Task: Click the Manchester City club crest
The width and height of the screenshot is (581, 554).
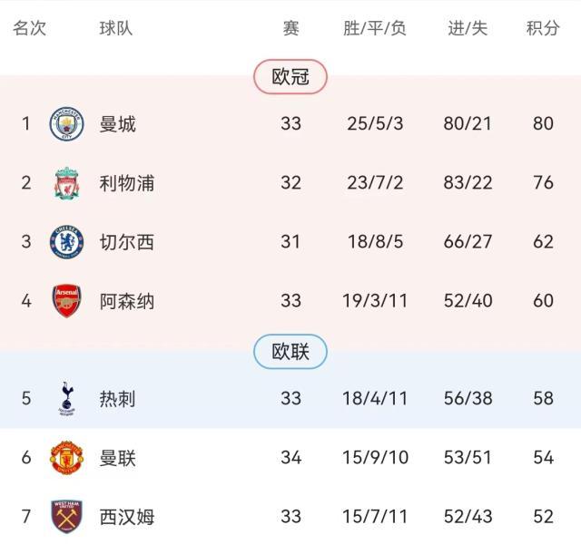Action: click(66, 124)
